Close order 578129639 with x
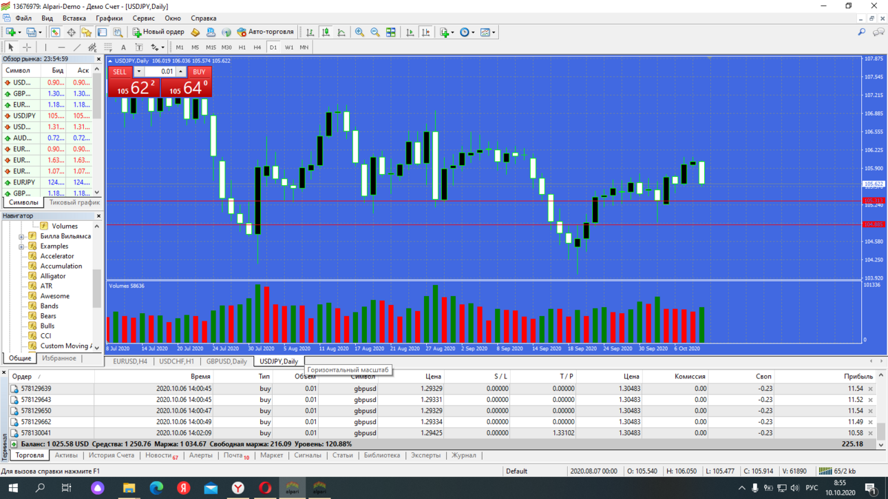Image resolution: width=888 pixels, height=499 pixels. pyautogui.click(x=871, y=389)
